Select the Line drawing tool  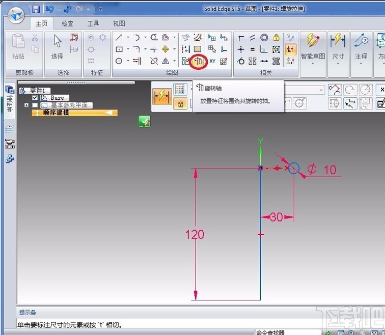[119, 38]
